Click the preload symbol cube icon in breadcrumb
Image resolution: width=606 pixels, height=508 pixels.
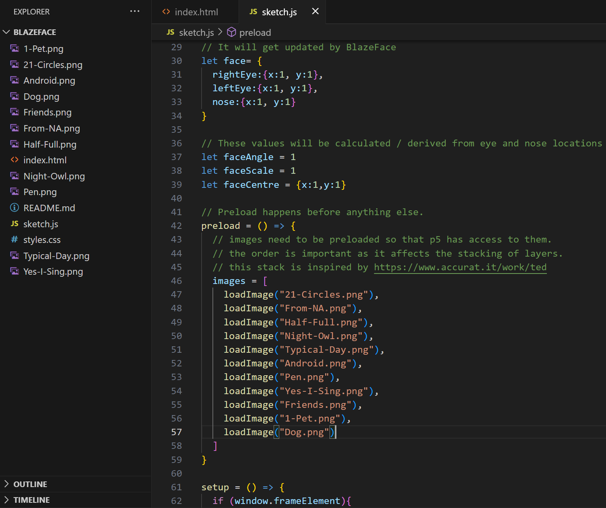coord(231,32)
